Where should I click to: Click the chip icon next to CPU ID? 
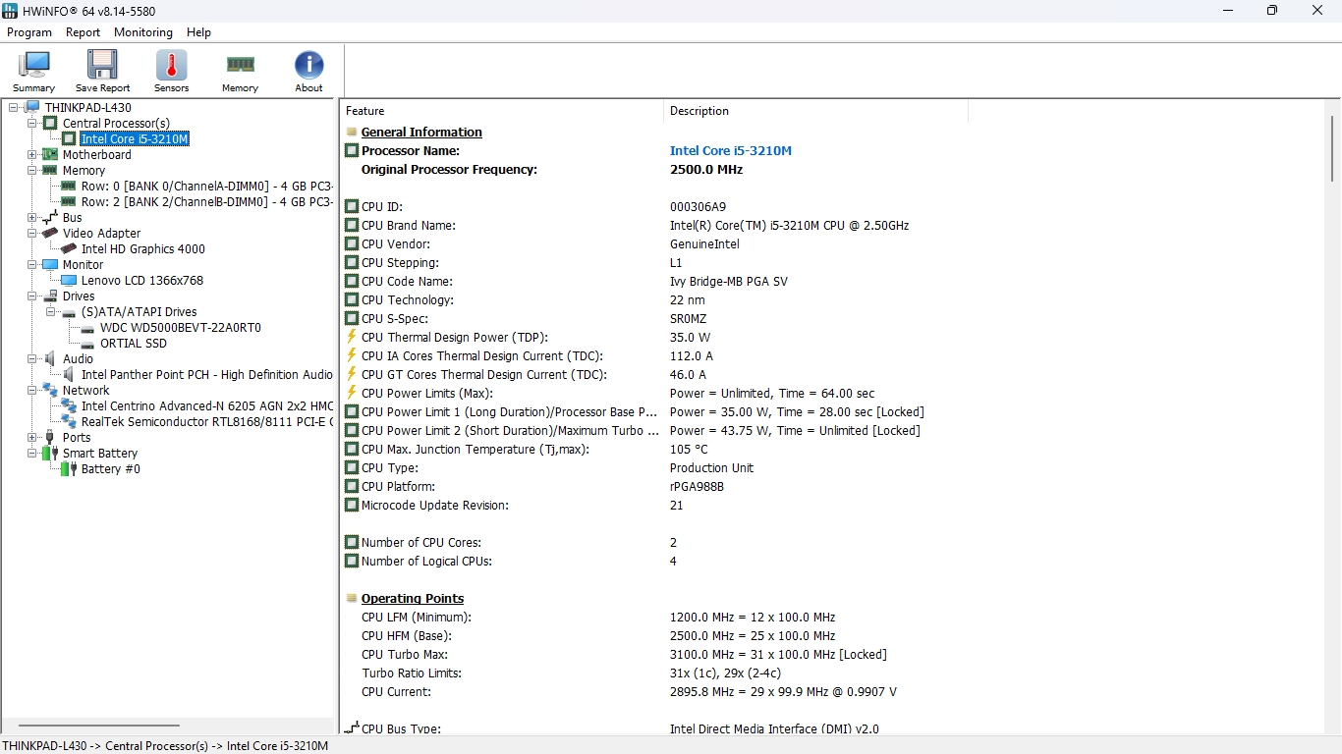352,207
